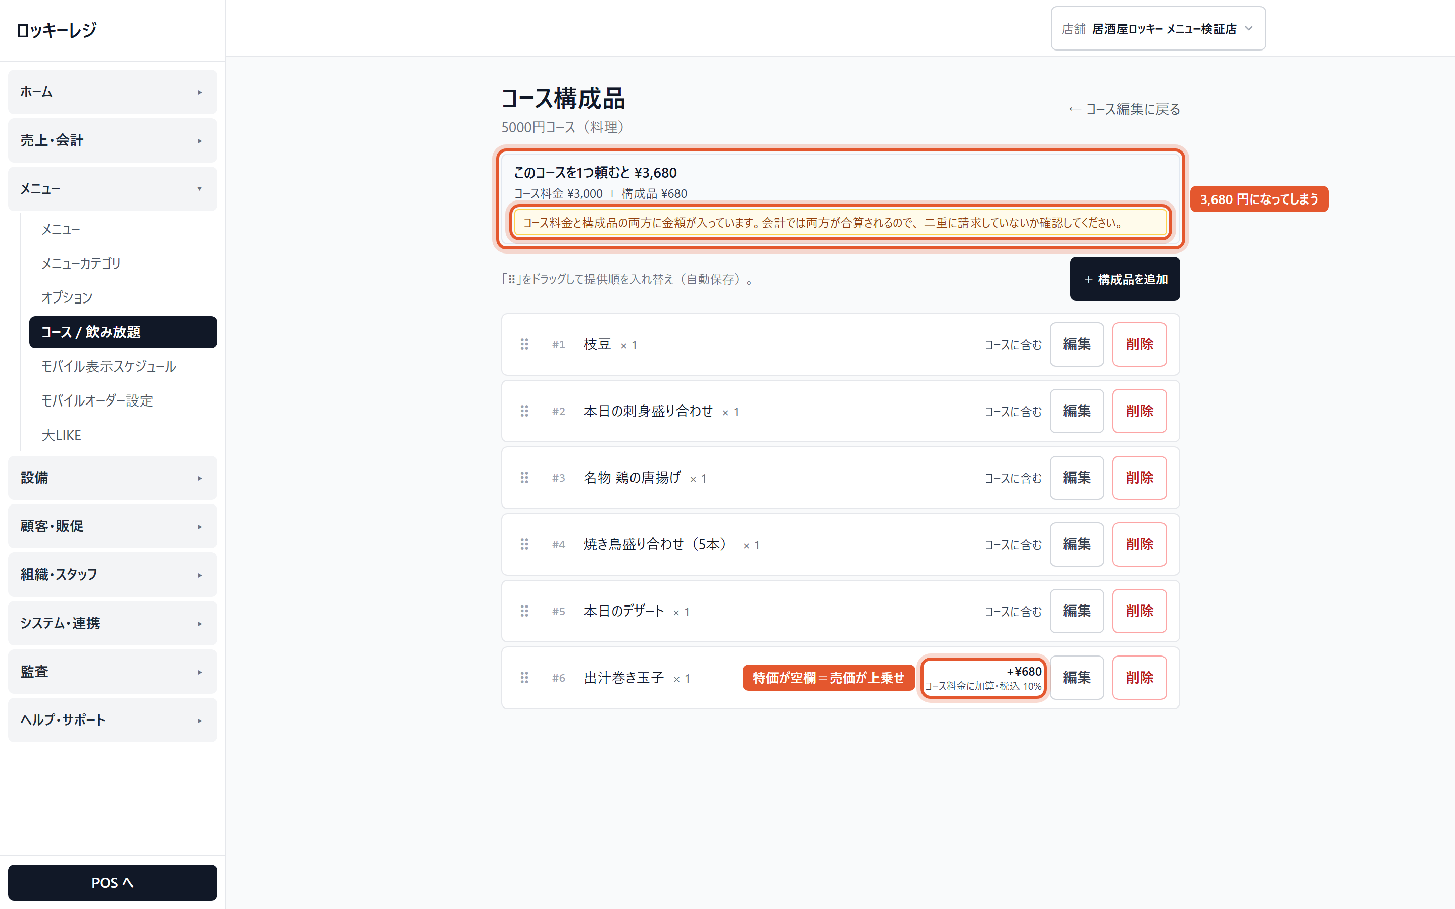The width and height of the screenshot is (1455, 909).
Task: Edit the 焼き鳥盛り合わせ component
Action: (x=1076, y=544)
